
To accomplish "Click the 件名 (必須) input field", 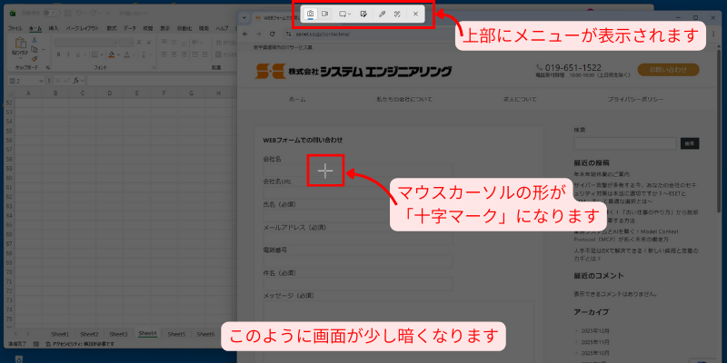I will point(357,284).
